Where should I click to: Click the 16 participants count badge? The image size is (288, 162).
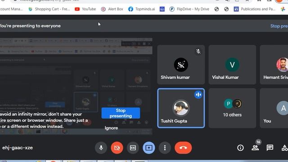258,142
